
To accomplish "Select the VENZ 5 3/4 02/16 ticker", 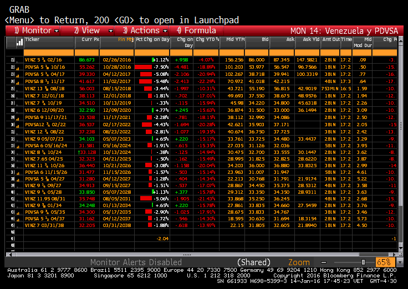I will pos(43,60).
